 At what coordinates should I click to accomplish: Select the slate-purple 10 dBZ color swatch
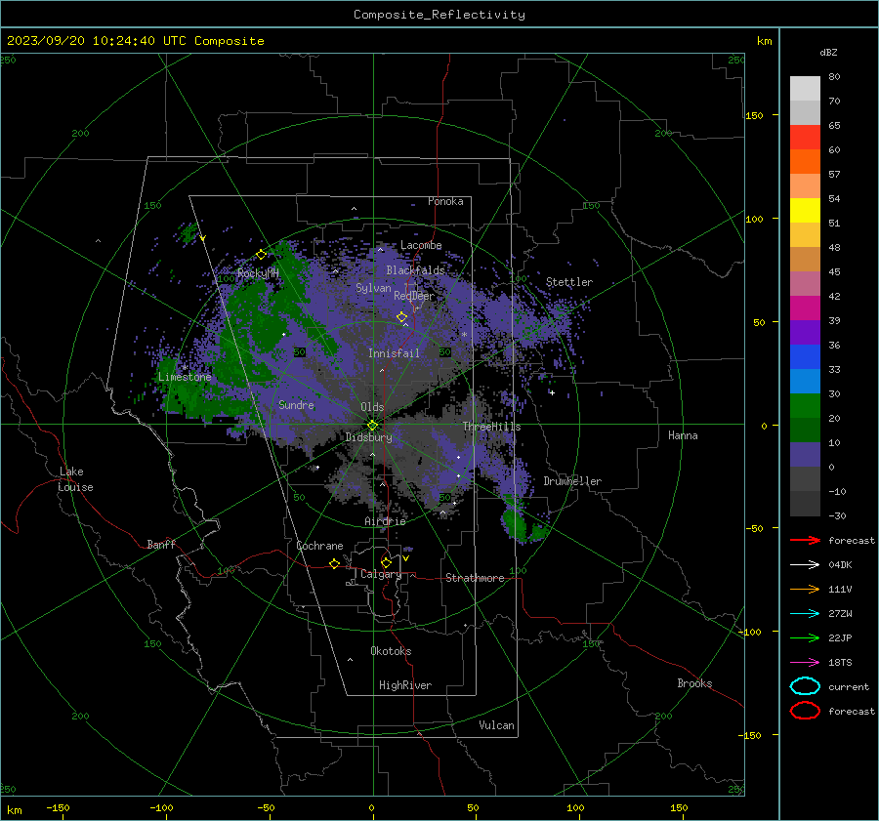pos(805,455)
